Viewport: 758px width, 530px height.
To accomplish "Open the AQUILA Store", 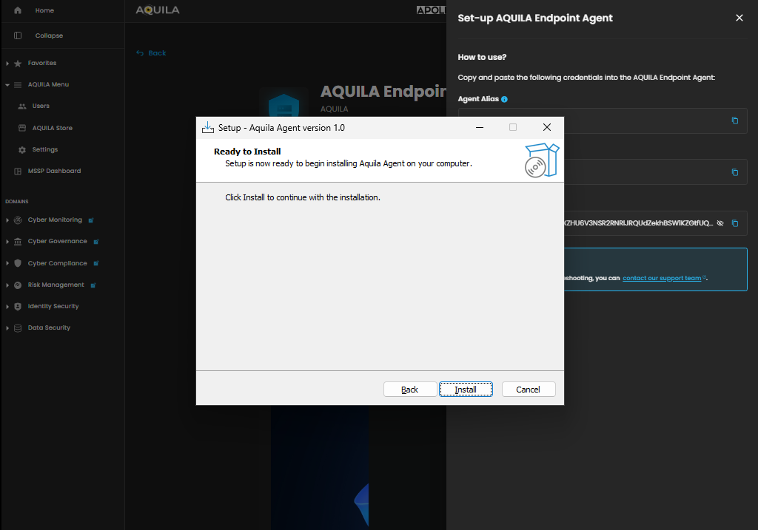I will pyautogui.click(x=52, y=128).
